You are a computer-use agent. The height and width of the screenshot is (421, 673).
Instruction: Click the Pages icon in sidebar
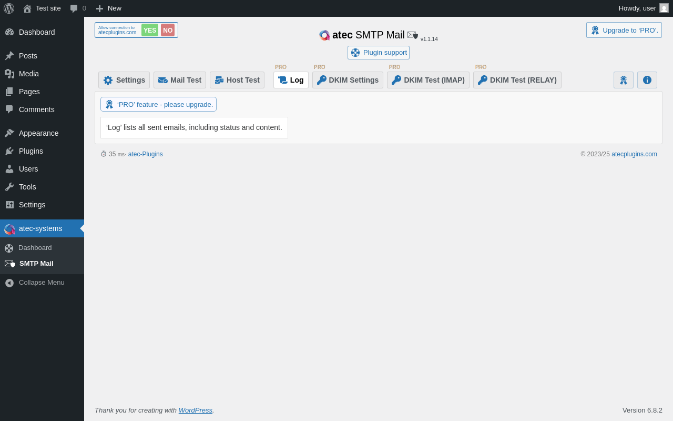[9, 92]
